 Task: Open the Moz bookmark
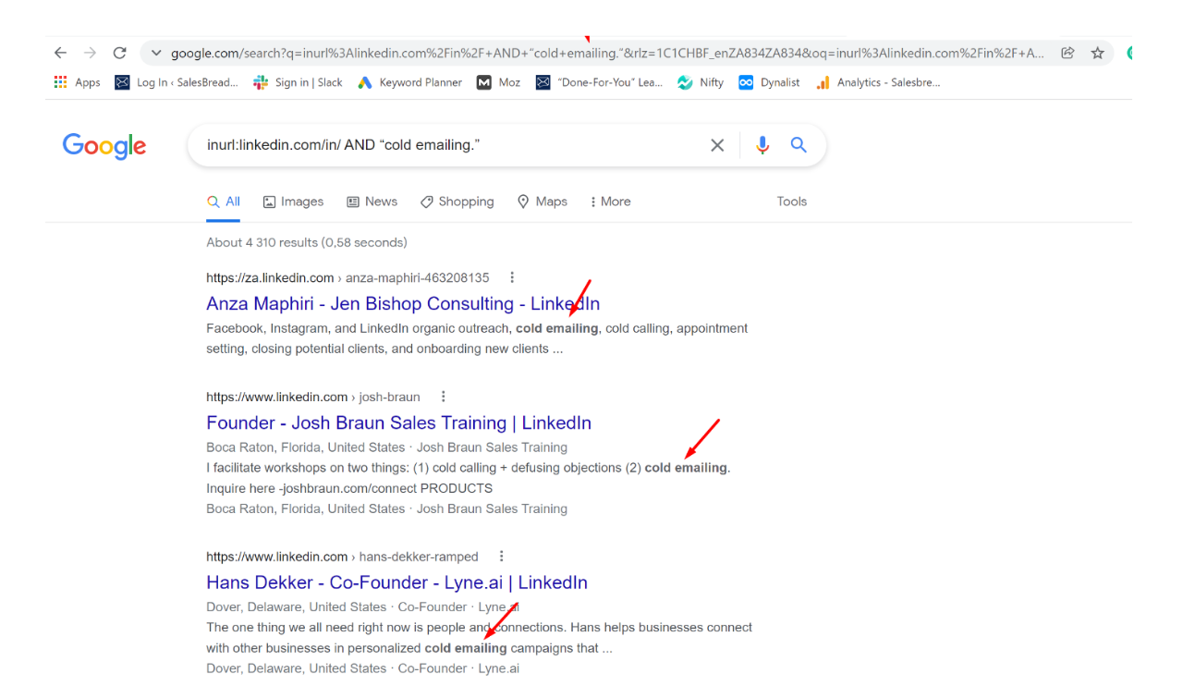coord(498,82)
